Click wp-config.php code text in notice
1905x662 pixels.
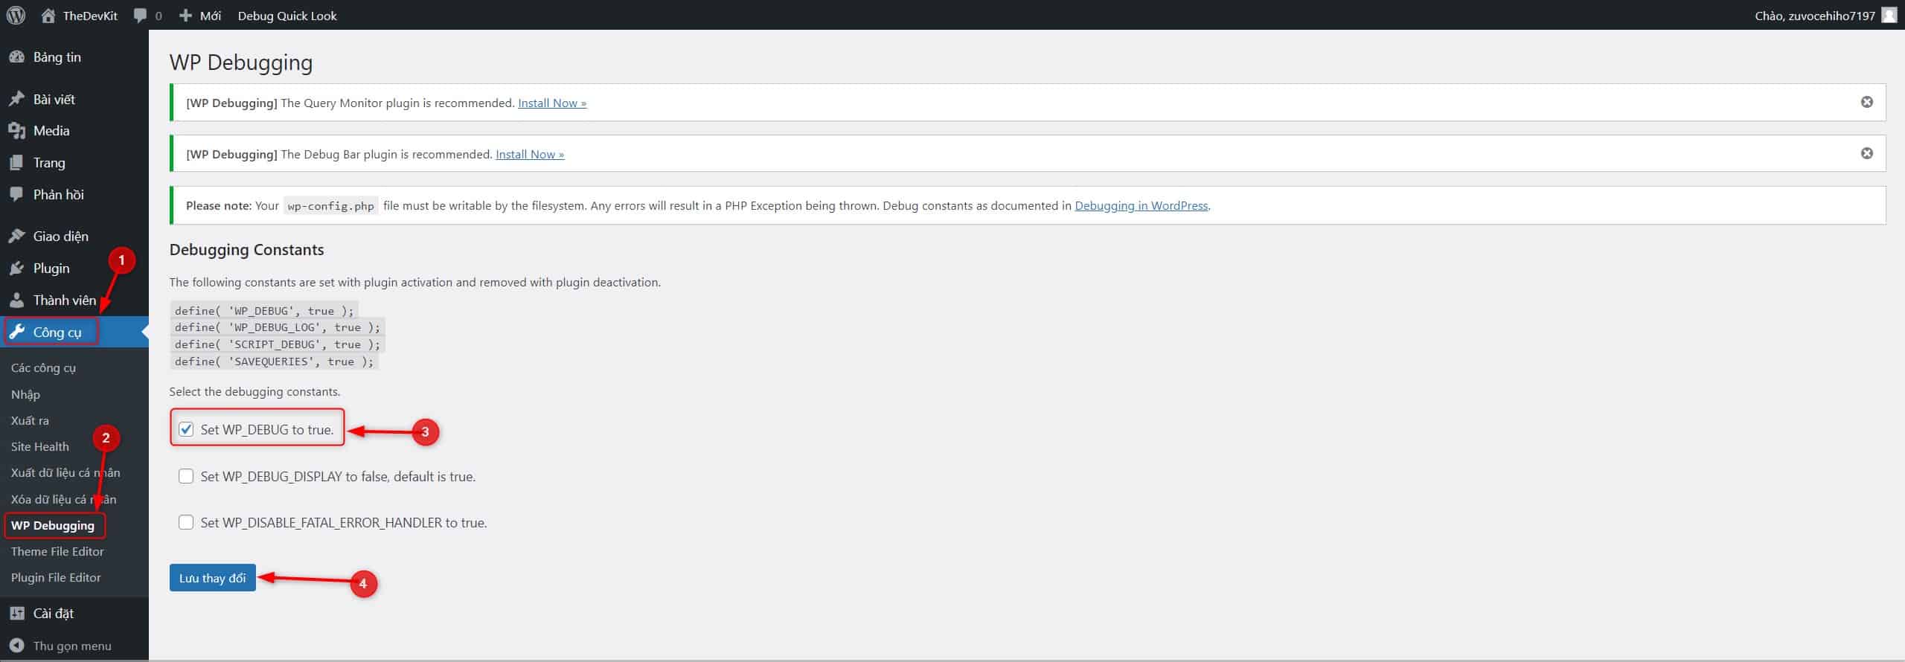330,206
